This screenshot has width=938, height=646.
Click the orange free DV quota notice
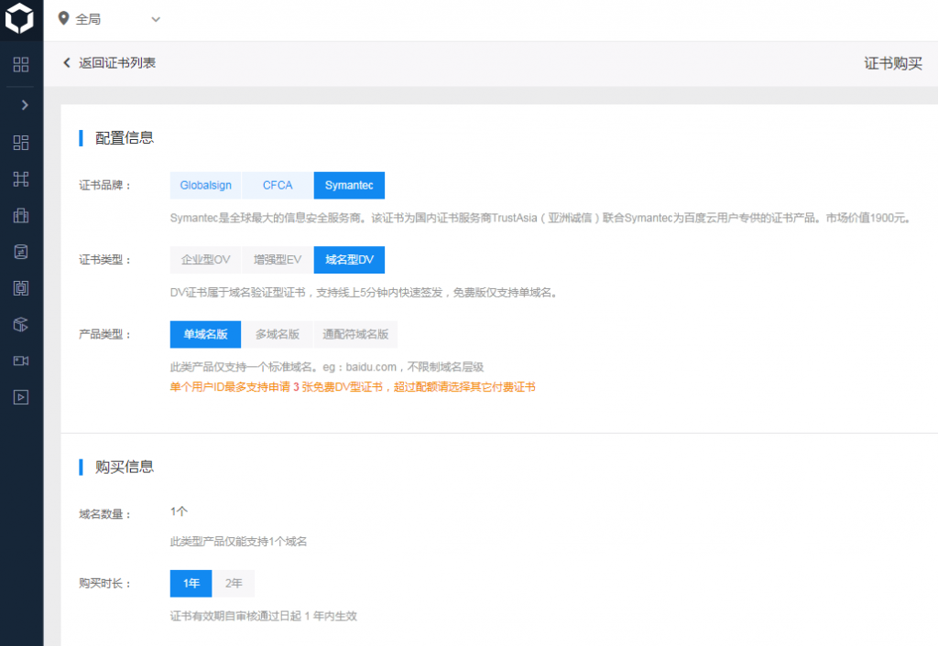pos(353,387)
